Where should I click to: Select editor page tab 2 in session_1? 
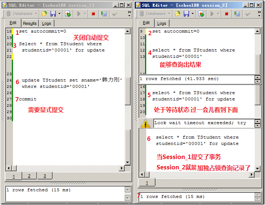coord(29,176)
